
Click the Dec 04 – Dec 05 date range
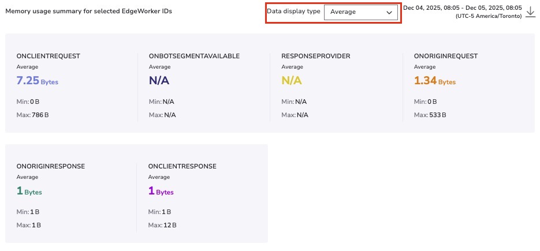pos(462,8)
